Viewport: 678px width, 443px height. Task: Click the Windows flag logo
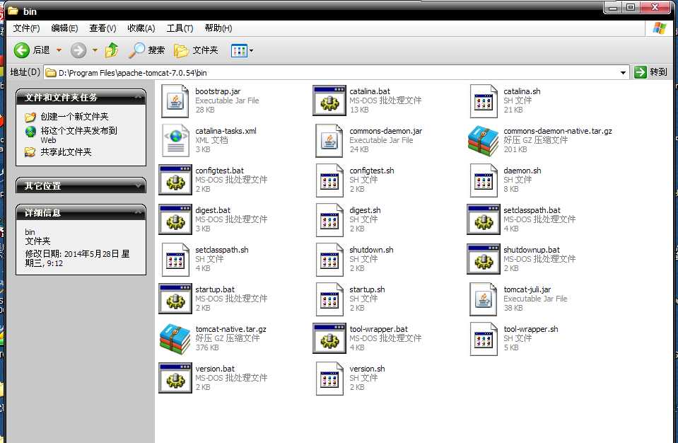660,28
